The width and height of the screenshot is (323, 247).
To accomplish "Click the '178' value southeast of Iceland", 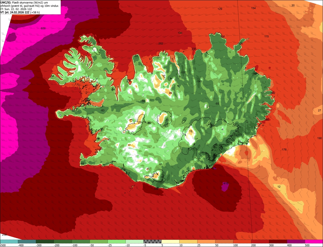I will [284, 150].
